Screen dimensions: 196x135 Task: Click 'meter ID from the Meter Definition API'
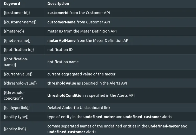click(x=82, y=31)
